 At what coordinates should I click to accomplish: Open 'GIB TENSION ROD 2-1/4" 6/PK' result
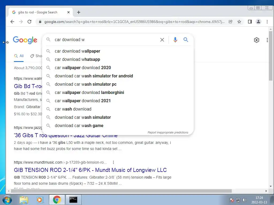tap(90, 170)
